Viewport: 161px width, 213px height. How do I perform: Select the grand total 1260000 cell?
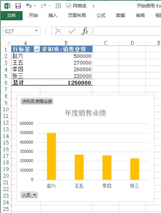[66, 82]
